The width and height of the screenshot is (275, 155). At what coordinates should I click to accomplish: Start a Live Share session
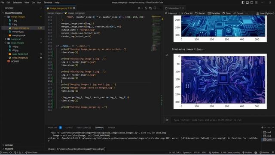pyautogui.click(x=31, y=152)
